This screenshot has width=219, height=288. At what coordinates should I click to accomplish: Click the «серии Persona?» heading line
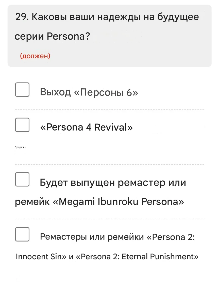click(x=53, y=37)
